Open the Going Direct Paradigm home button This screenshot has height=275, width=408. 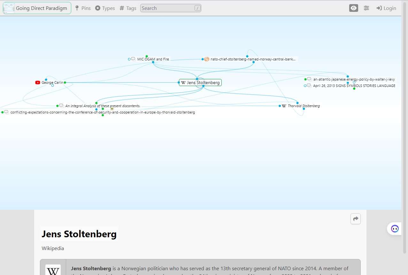[x=37, y=8]
